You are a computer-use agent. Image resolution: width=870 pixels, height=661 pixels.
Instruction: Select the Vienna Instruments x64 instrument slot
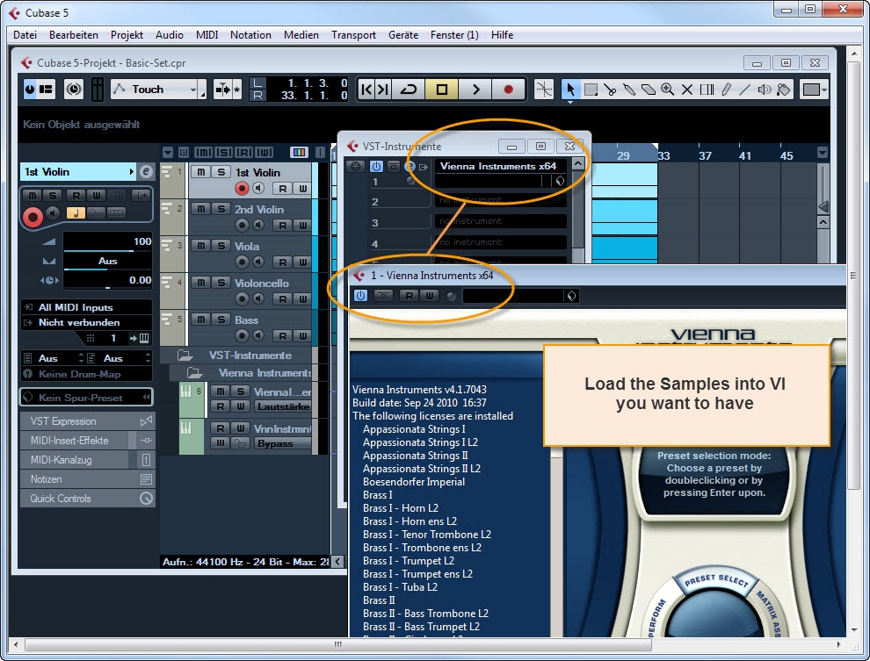pyautogui.click(x=499, y=166)
